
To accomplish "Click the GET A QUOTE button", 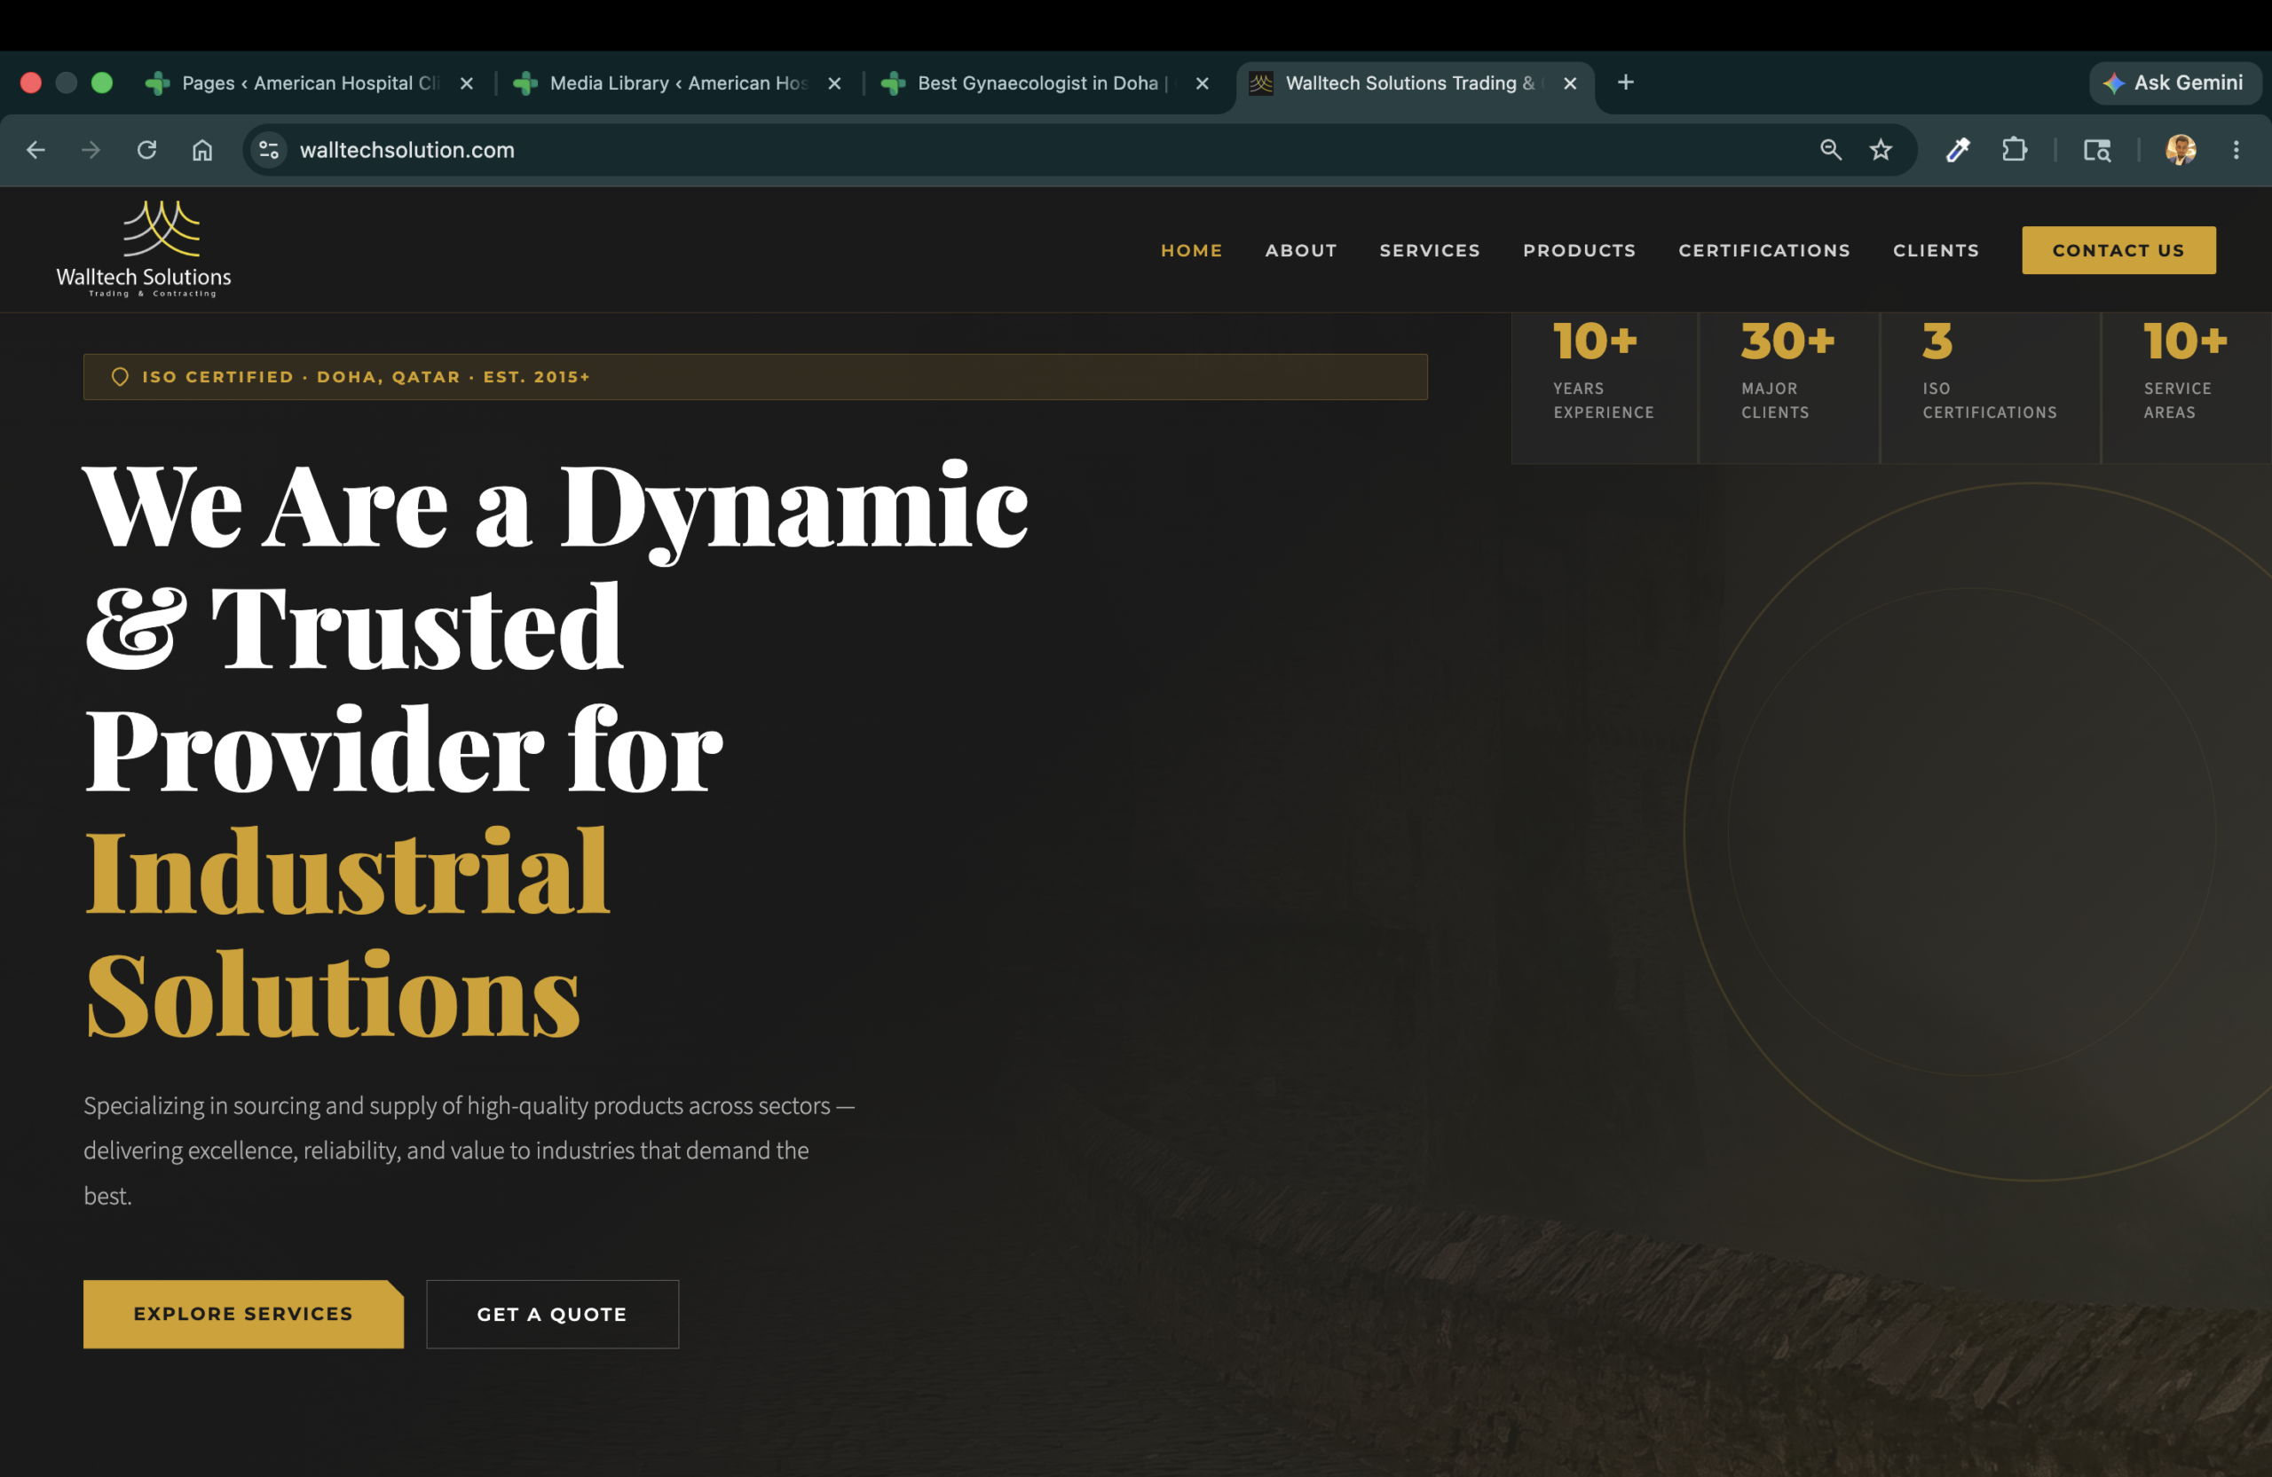I will (552, 1314).
